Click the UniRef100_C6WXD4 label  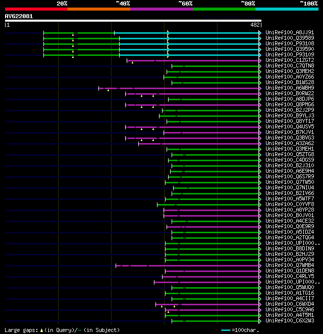(290, 304)
